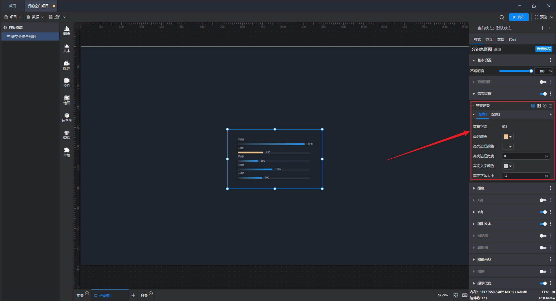Toggle the 辅助线 switch
This screenshot has width=556, height=301.
click(543, 248)
